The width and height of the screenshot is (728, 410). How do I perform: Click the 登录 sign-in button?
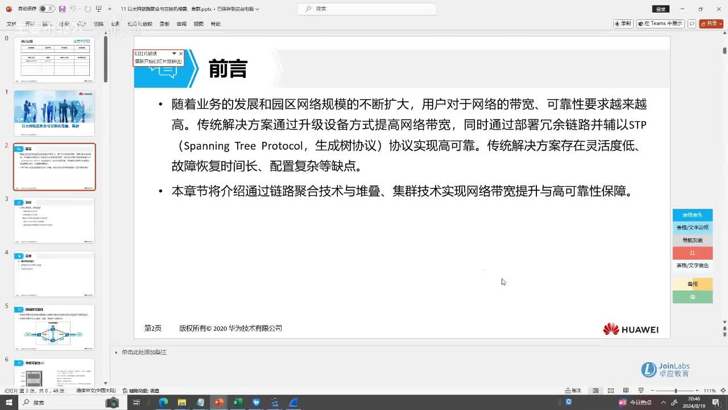coord(660,9)
